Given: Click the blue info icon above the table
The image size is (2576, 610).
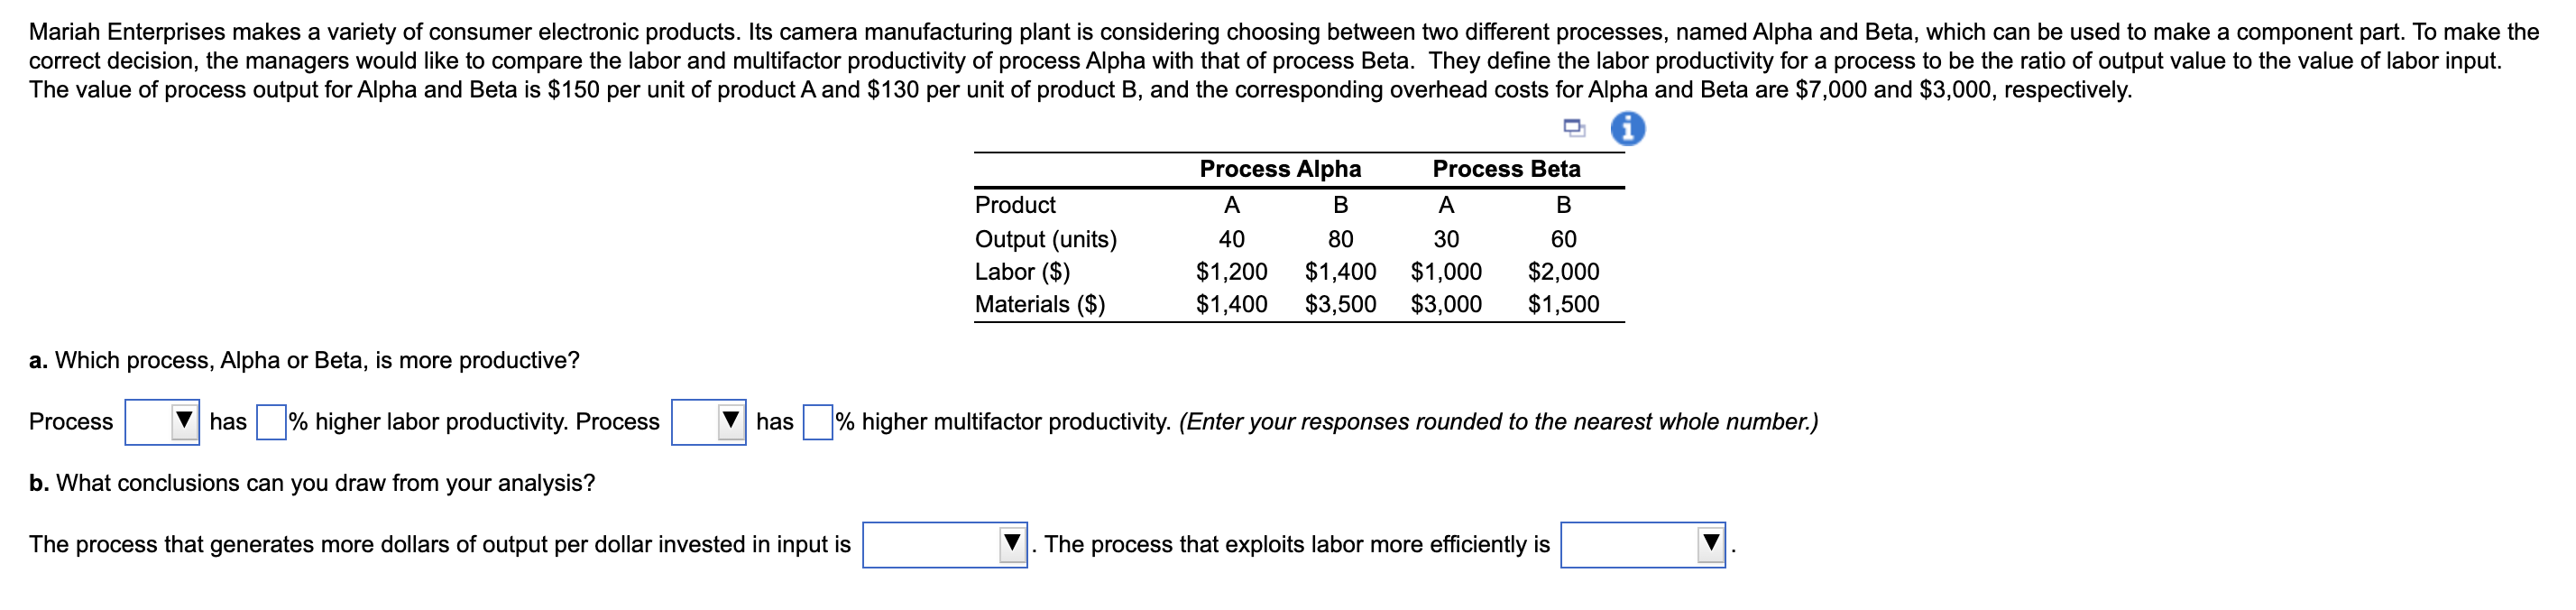Looking at the screenshot, I should tap(1628, 129).
